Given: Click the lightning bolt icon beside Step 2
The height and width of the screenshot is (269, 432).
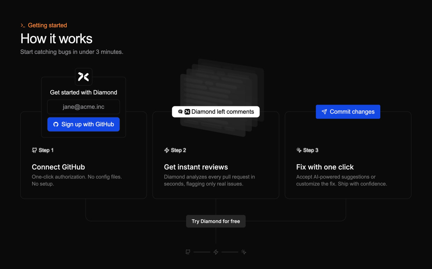Looking at the screenshot, I should [x=167, y=150].
